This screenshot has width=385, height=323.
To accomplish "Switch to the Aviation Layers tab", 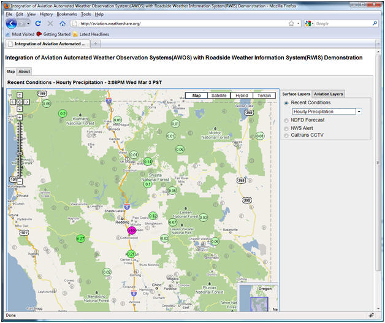I will point(328,94).
